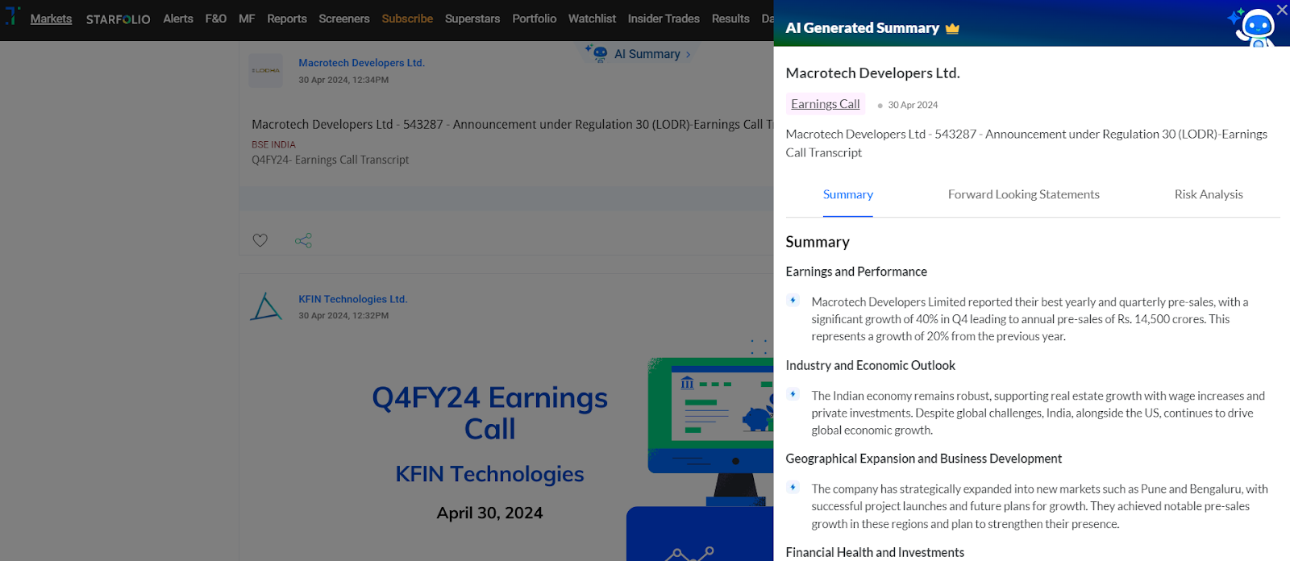The image size is (1290, 561).
Task: Click the Macrotech announcement headline in the feed
Action: 512,124
